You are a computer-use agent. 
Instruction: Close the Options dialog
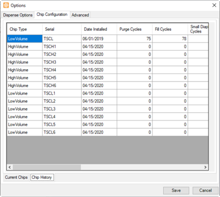click(214, 5)
